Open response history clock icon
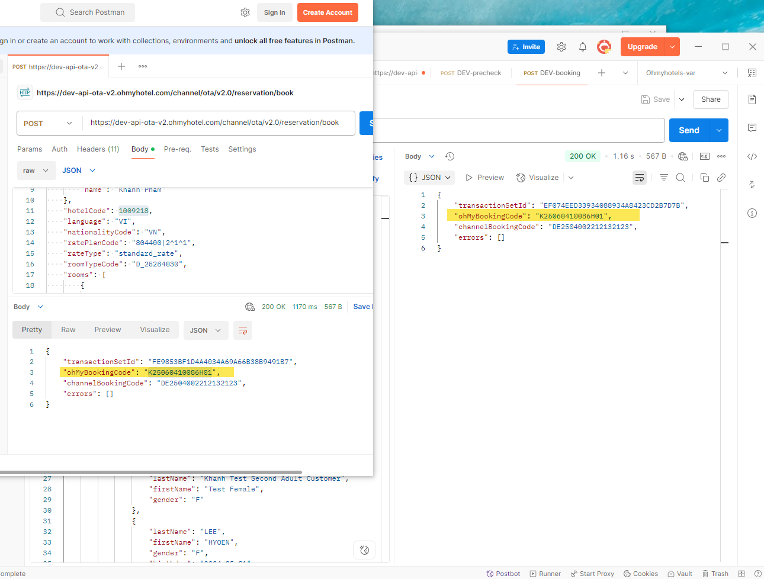 click(450, 156)
